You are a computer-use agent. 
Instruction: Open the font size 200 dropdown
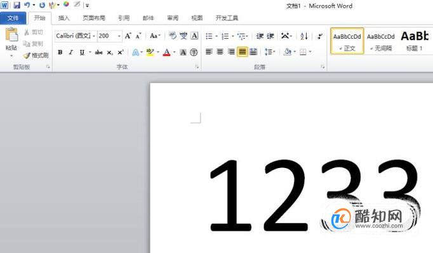tap(119, 36)
